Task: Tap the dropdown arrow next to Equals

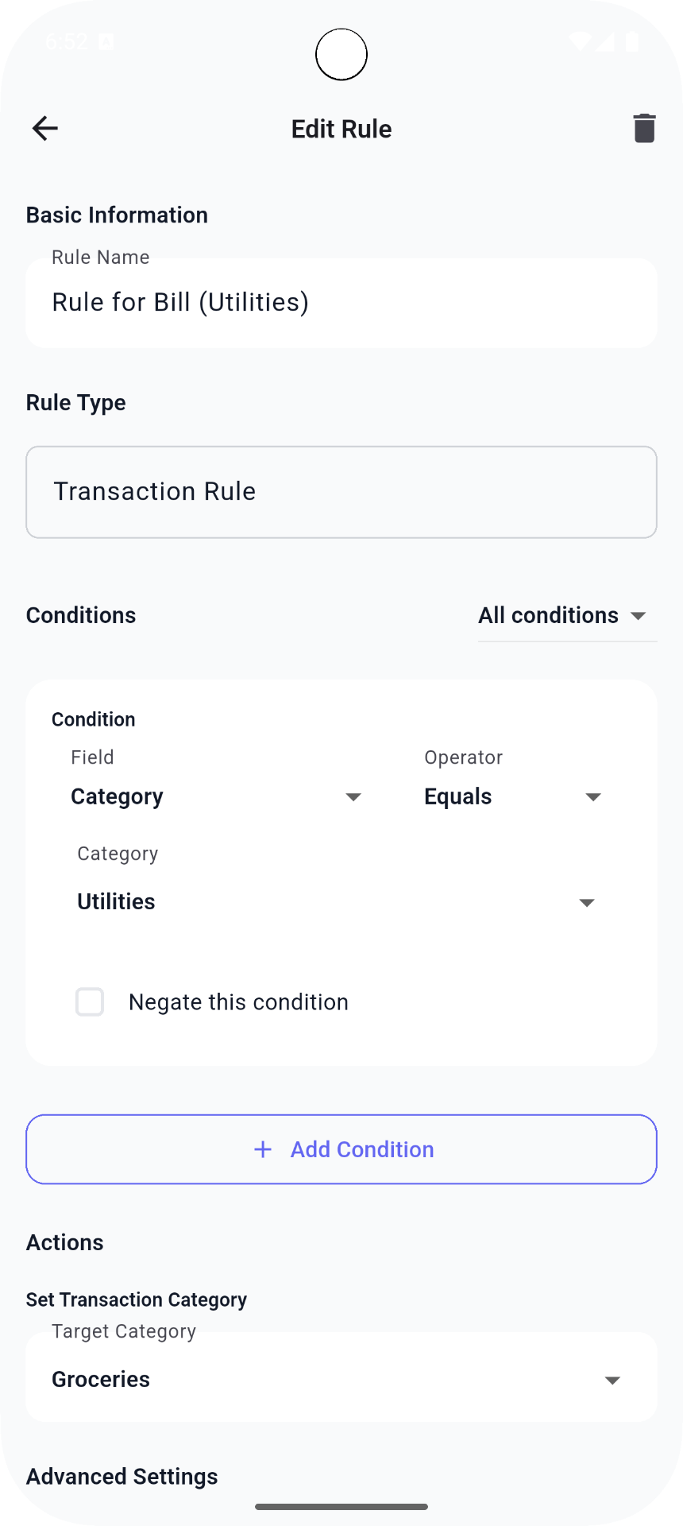Action: (593, 796)
